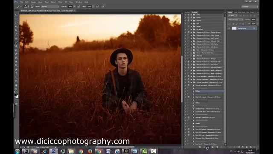Click the foreground color swatch
The height and width of the screenshot is (154, 273).
[15, 95]
